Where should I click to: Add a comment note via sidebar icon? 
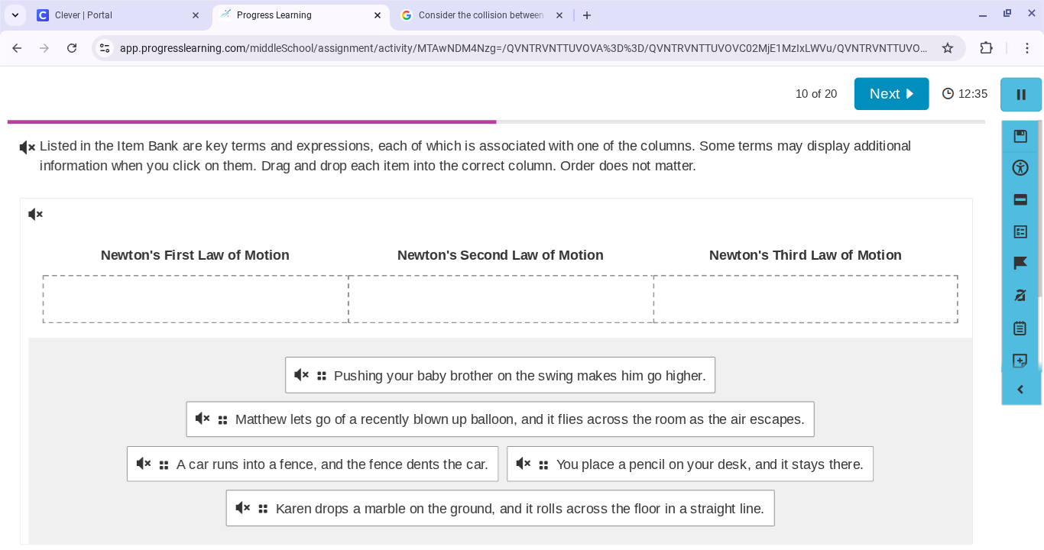tap(1020, 361)
